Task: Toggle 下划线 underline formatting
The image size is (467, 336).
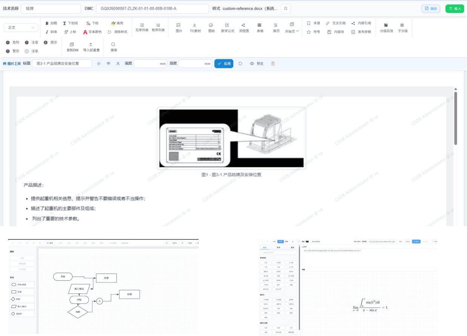Action: tap(70, 23)
